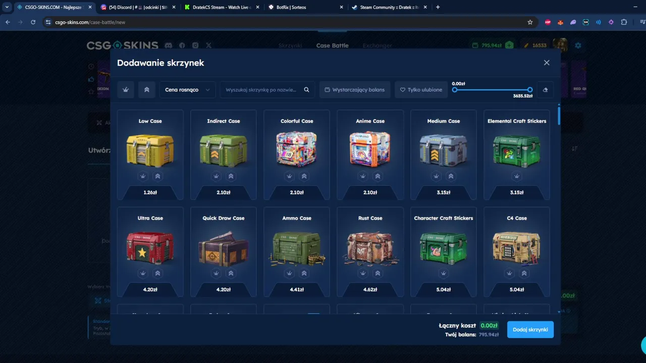Click the crown icon on Low Case
646x363 pixels.
click(x=143, y=176)
